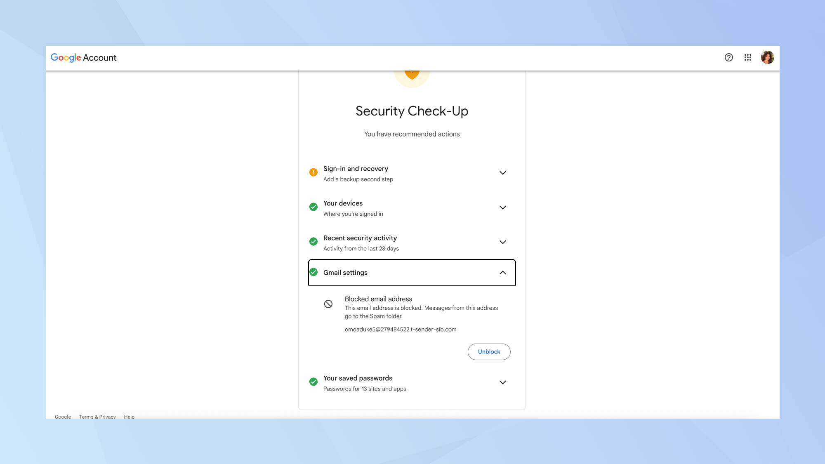Click the green checkmark beside Gmail settings
This screenshot has height=464, width=825.
313,272
